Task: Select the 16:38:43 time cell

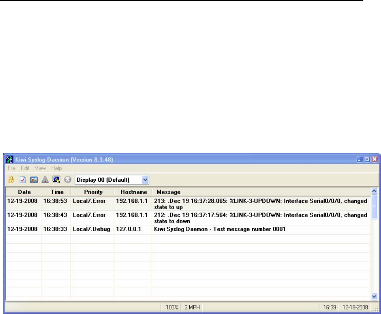Action: pos(55,215)
